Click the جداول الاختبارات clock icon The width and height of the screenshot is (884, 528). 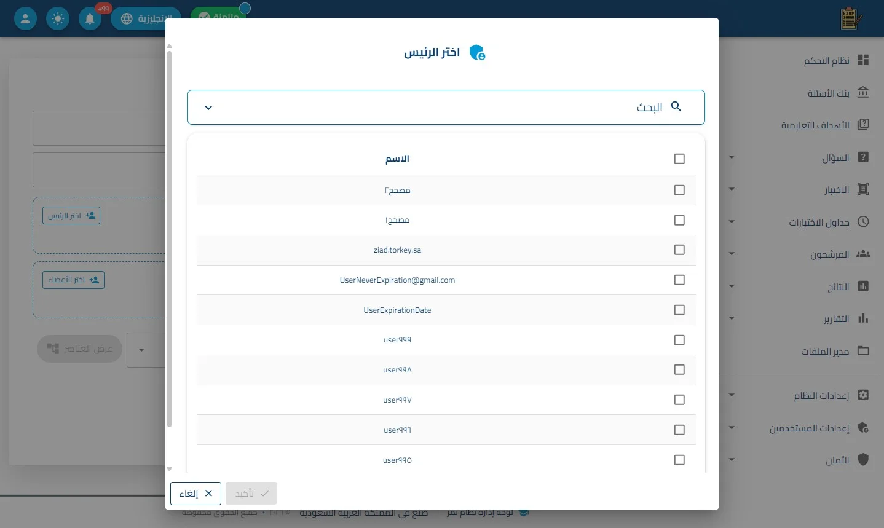pos(863,221)
